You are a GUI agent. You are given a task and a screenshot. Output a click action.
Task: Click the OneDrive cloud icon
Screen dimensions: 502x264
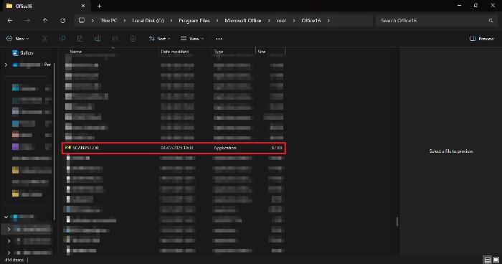(15, 65)
